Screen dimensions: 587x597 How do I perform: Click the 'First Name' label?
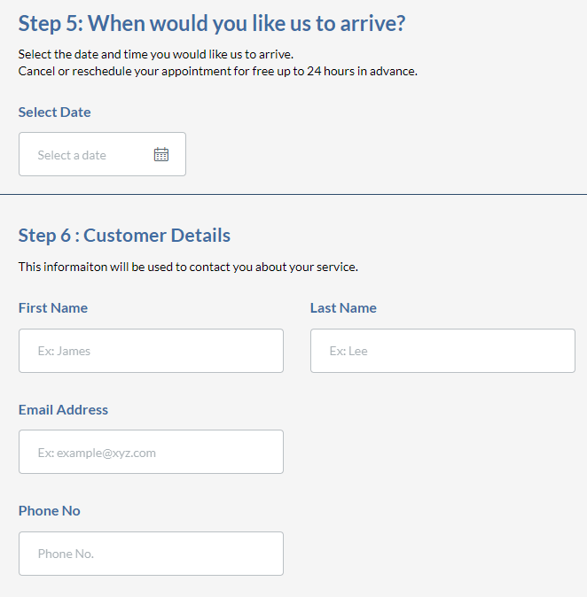(53, 308)
